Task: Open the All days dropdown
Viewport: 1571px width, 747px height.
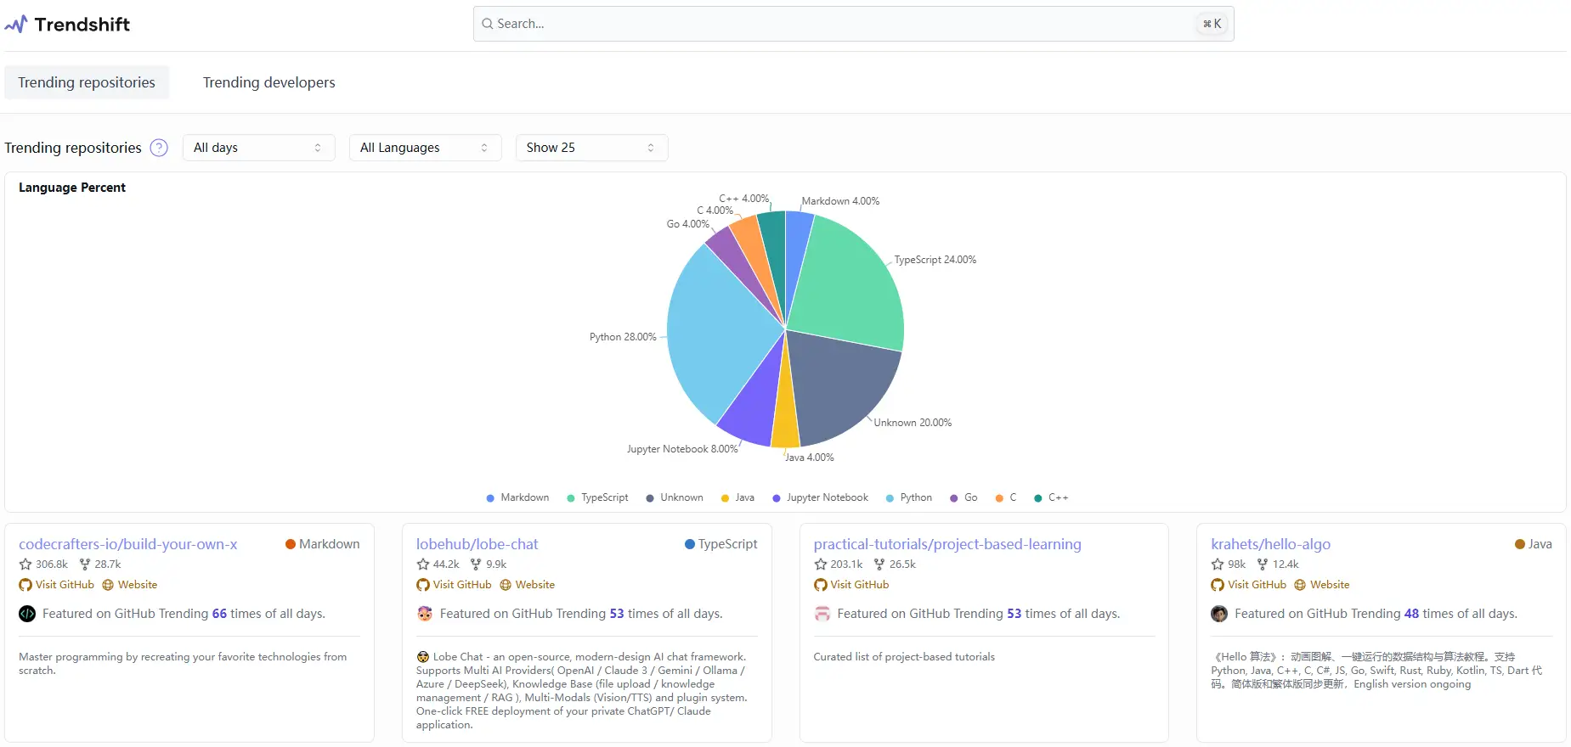Action: tap(258, 148)
